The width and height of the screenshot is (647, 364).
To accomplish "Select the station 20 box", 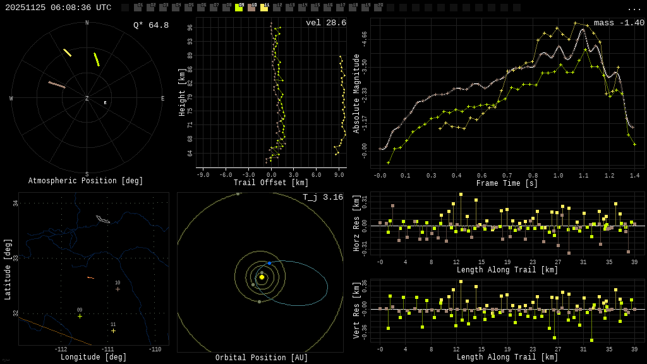I will tap(378, 8).
